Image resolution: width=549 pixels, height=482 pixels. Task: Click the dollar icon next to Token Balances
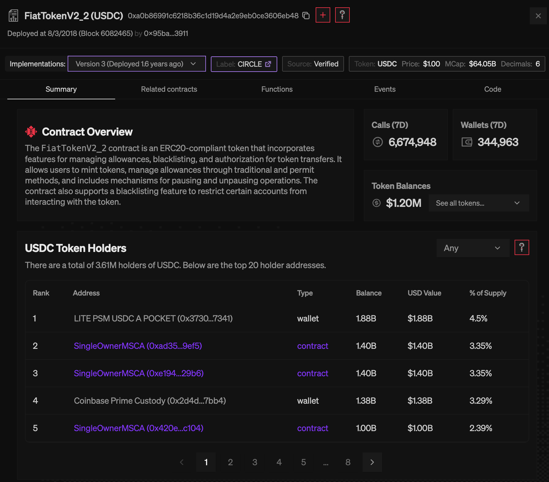click(377, 203)
